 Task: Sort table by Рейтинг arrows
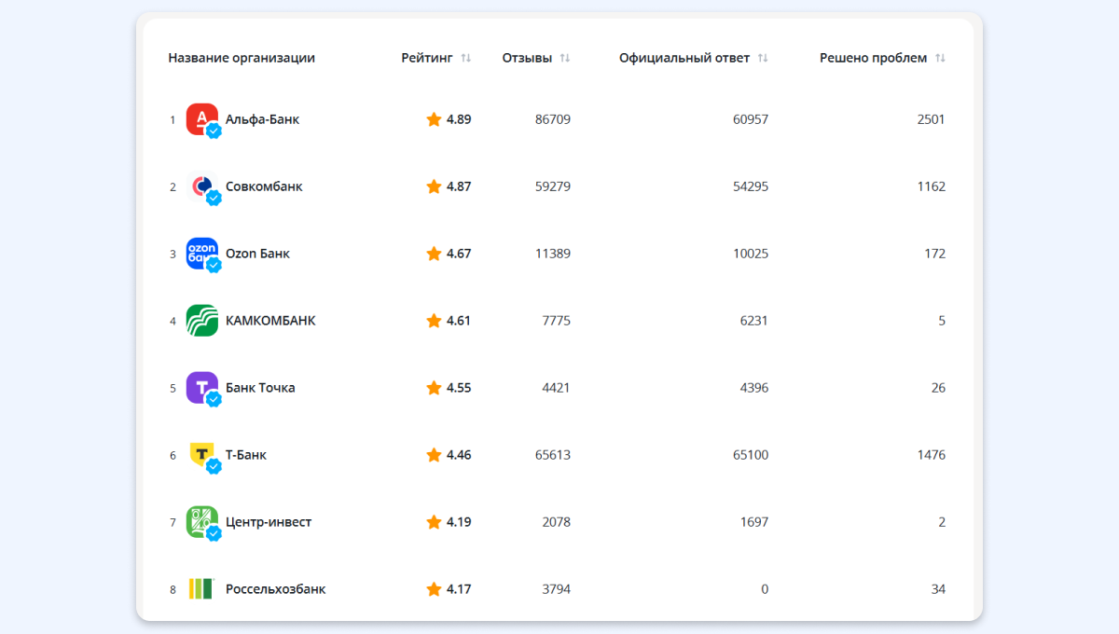(466, 58)
